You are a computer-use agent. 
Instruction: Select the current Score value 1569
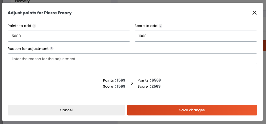(121, 87)
